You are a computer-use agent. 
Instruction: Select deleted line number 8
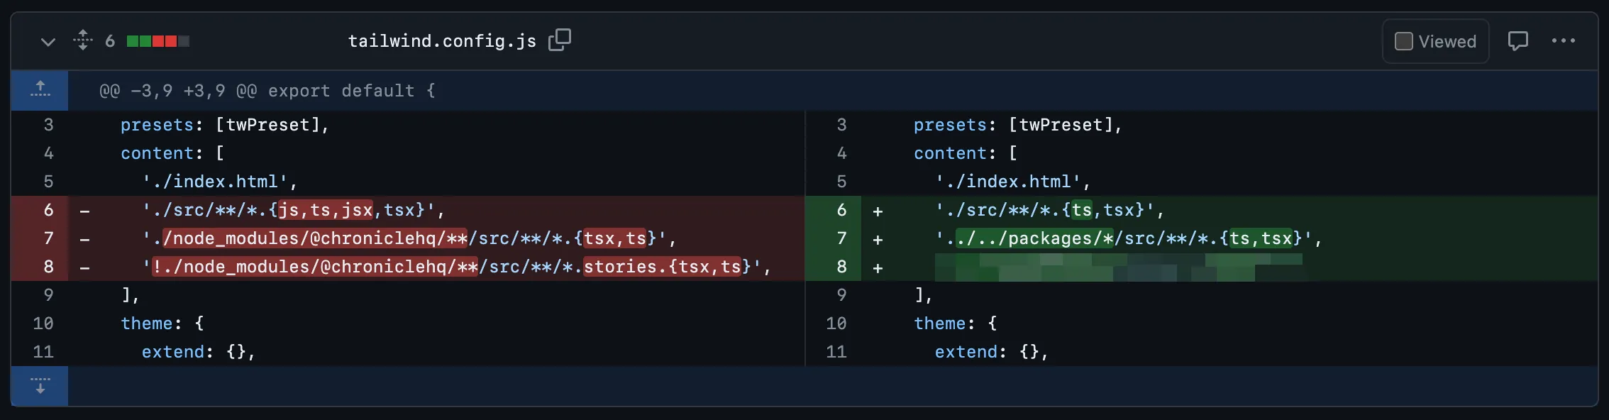click(x=48, y=267)
